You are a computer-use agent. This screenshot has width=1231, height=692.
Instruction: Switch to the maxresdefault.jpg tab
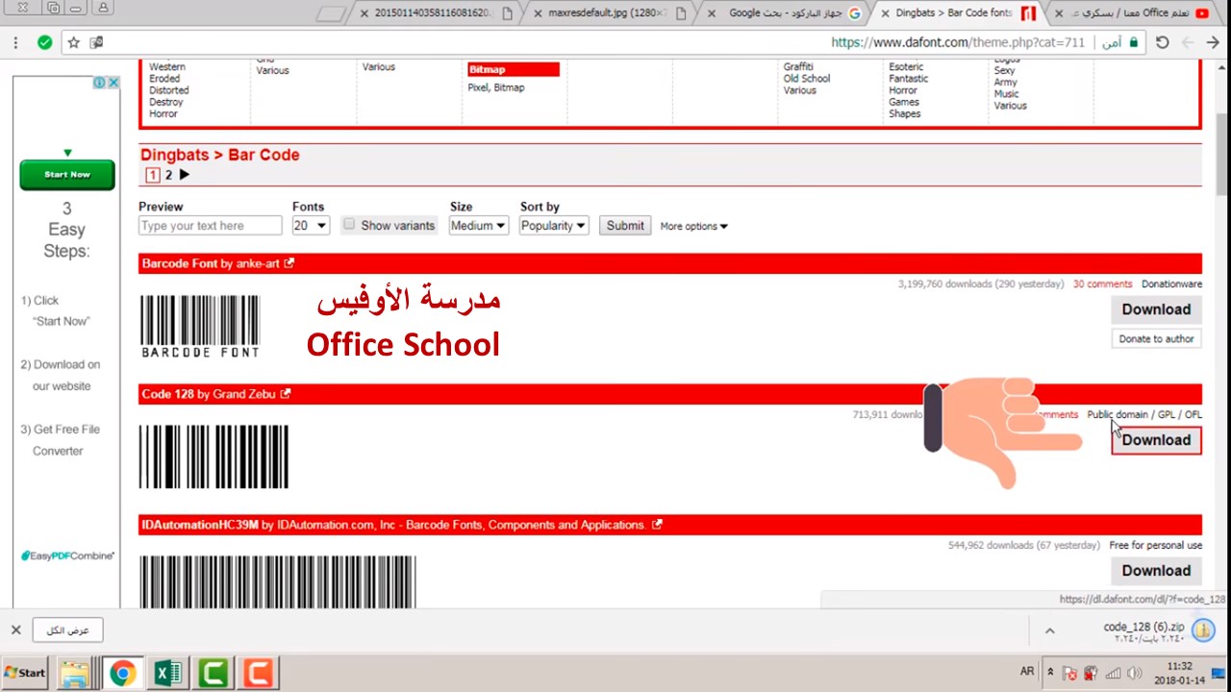click(608, 13)
